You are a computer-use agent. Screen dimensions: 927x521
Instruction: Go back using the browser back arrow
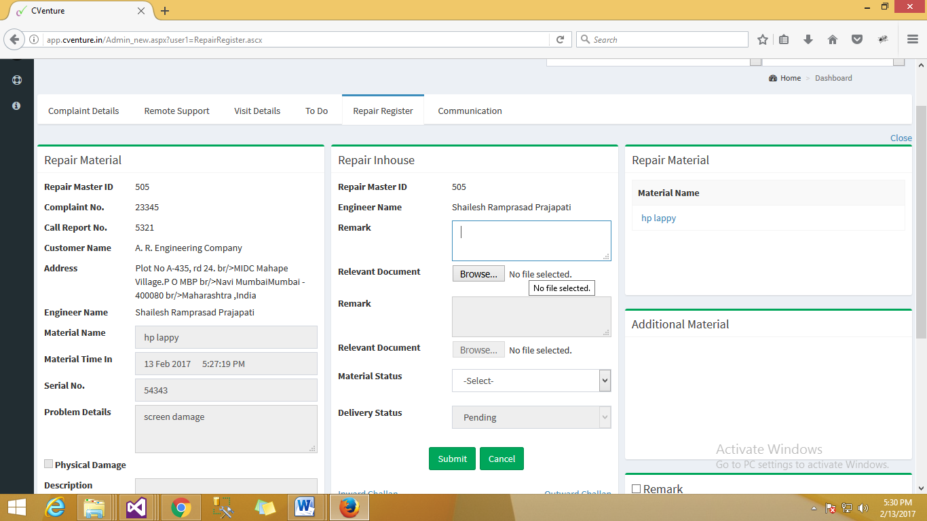14,39
